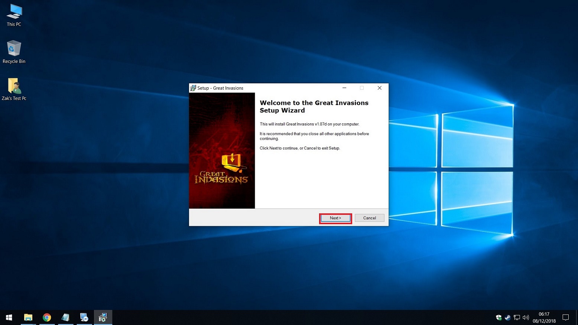Select the This PC desktop icon
The height and width of the screenshot is (325, 578).
(14, 15)
